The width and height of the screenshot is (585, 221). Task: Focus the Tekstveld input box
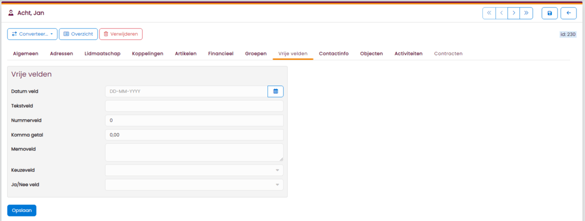194,106
